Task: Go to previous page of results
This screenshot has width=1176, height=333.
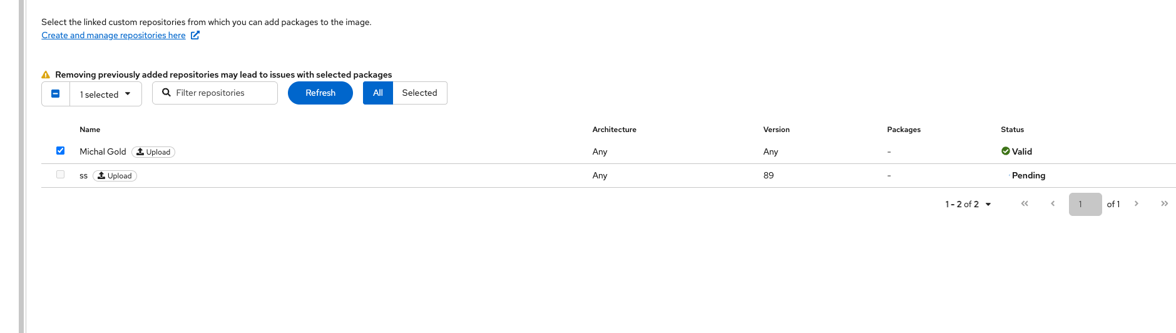Action: coord(1053,204)
